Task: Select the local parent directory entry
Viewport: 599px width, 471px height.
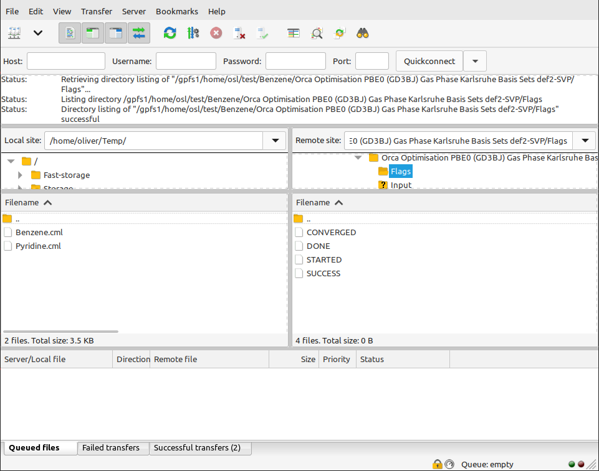Action: [x=145, y=219]
